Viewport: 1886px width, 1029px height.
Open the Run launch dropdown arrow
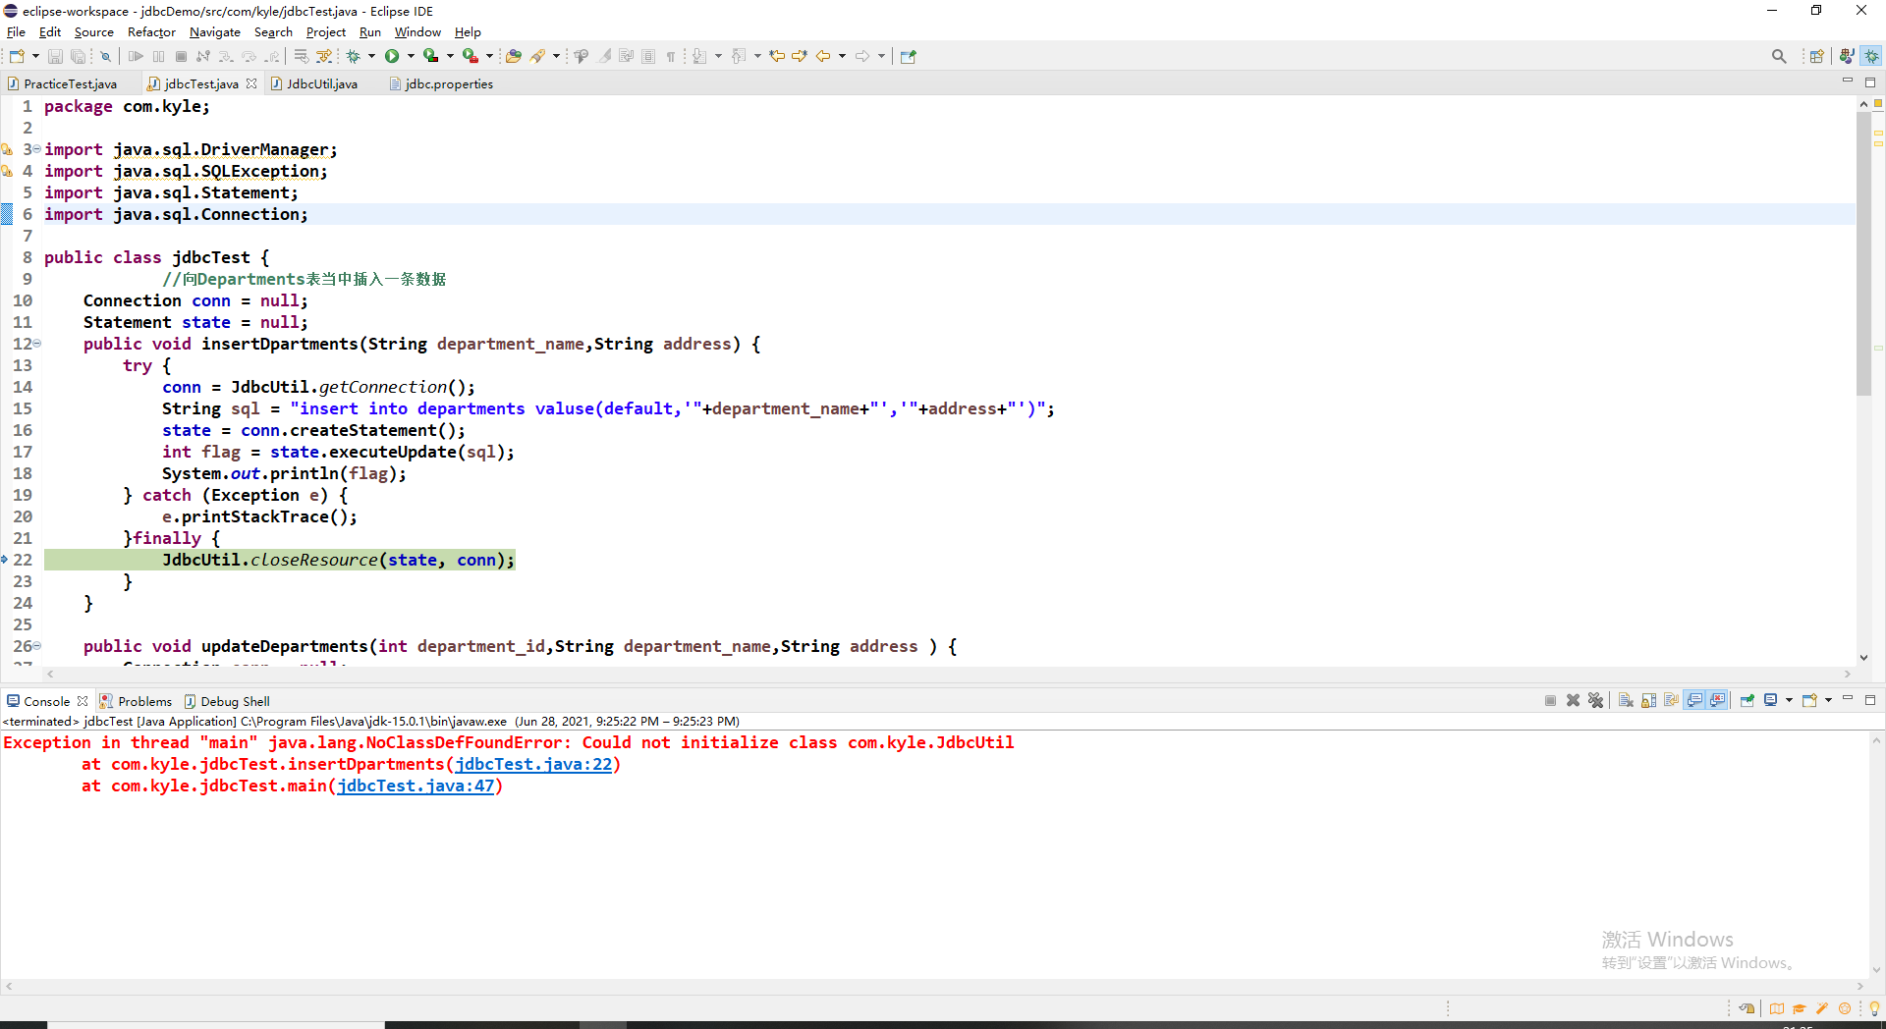(x=411, y=56)
